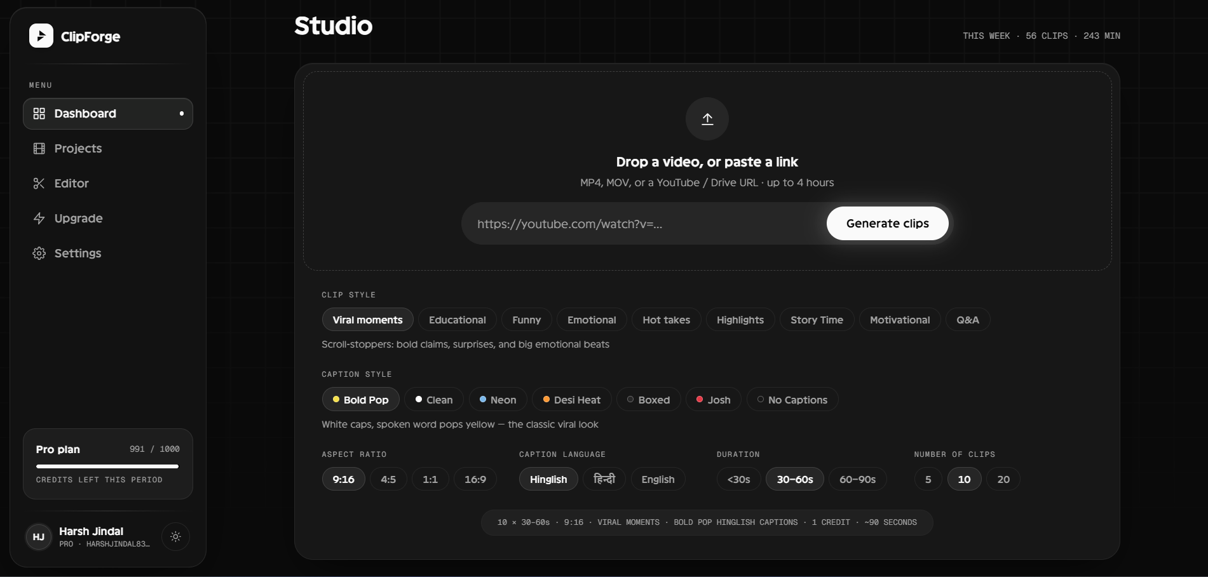The image size is (1208, 577).
Task: Click the ClipForge brand name
Action: (90, 37)
